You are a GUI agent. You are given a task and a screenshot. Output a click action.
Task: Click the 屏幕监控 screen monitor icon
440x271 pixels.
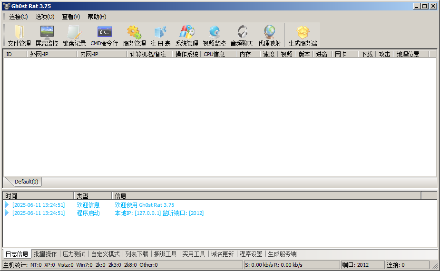point(47,32)
